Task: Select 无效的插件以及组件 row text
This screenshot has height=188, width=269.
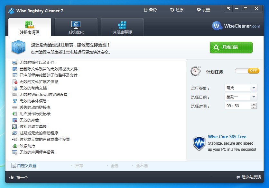Action: (x=37, y=63)
